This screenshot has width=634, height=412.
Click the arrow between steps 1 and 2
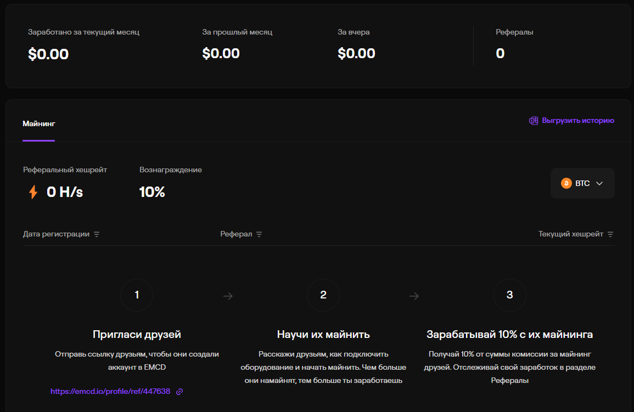click(x=228, y=296)
